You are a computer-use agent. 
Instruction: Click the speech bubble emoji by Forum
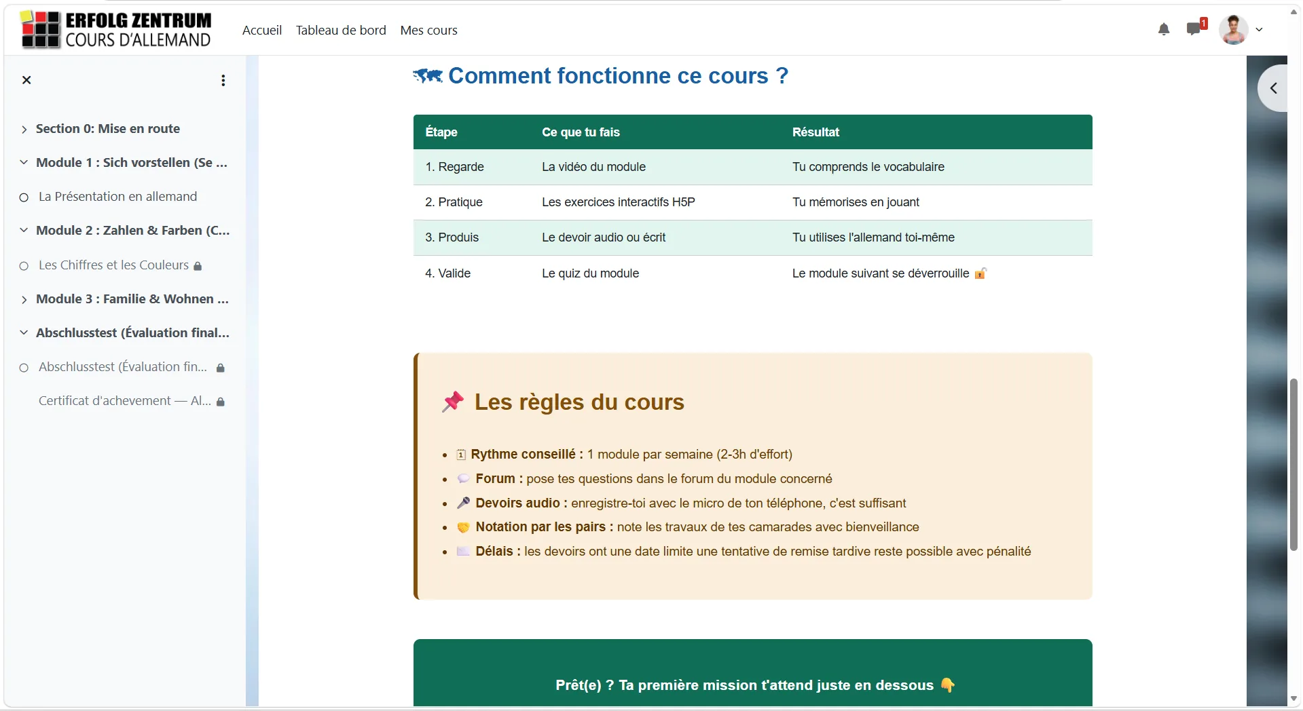click(464, 478)
